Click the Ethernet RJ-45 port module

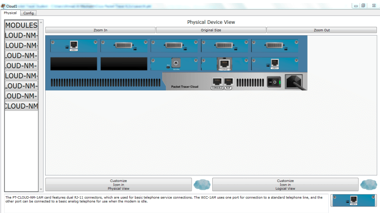pyautogui.click(x=224, y=64)
